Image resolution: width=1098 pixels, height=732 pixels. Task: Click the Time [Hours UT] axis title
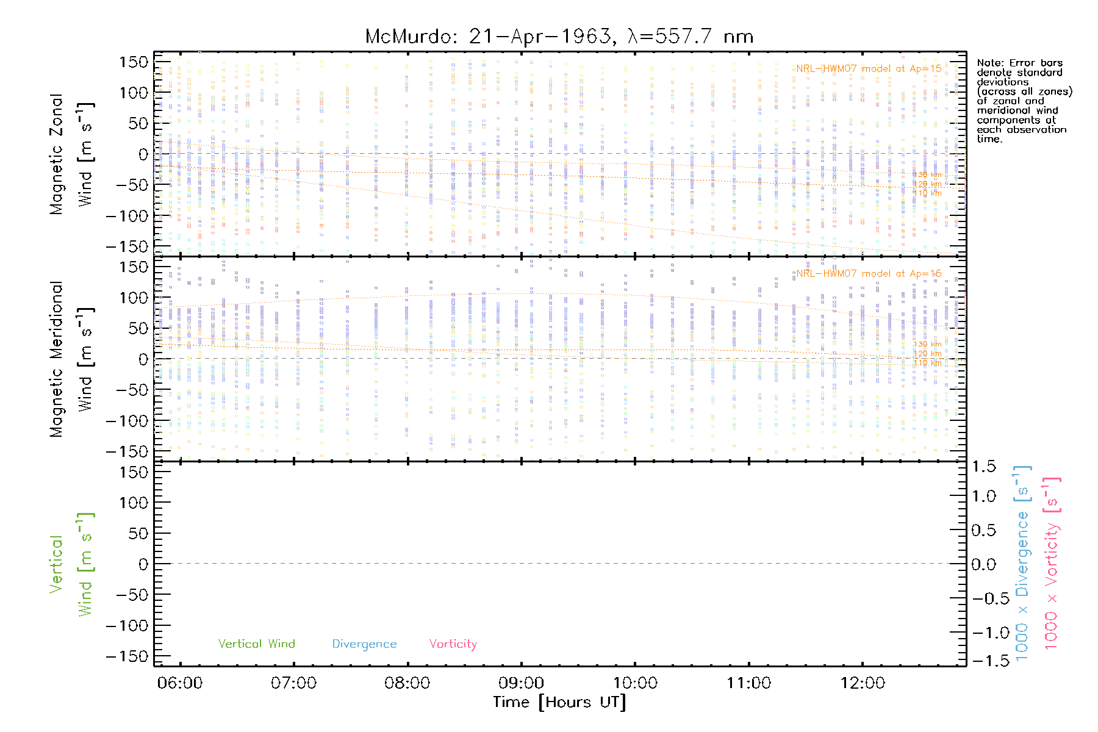[559, 702]
